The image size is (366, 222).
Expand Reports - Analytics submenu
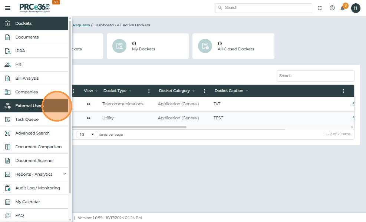65,174
